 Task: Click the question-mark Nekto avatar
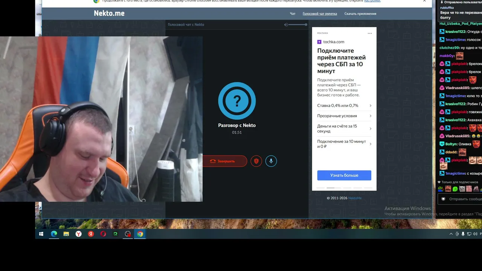pos(237,101)
